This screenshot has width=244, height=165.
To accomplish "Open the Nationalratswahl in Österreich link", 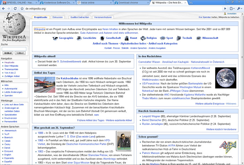I will [207, 62].
